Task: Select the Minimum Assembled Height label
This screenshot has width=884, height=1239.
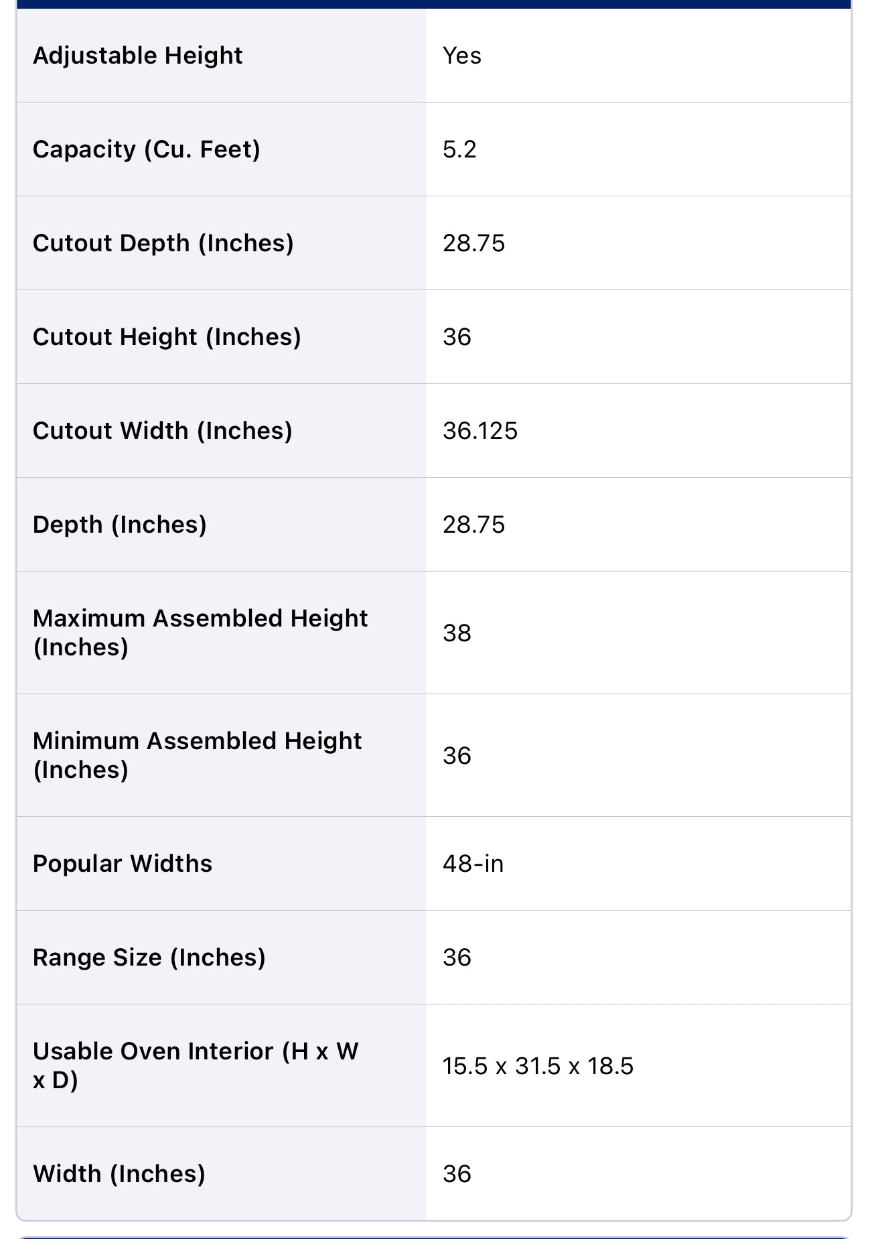Action: pyautogui.click(x=197, y=755)
